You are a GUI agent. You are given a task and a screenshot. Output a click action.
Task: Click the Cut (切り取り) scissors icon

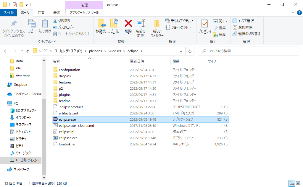pos(55,21)
